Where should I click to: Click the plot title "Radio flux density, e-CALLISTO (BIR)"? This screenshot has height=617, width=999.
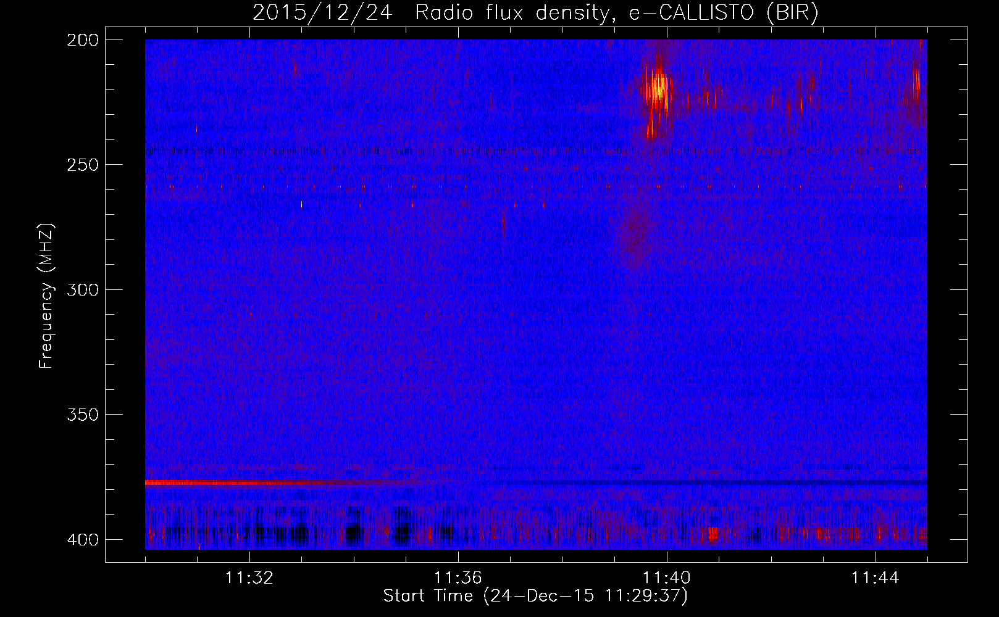616,13
